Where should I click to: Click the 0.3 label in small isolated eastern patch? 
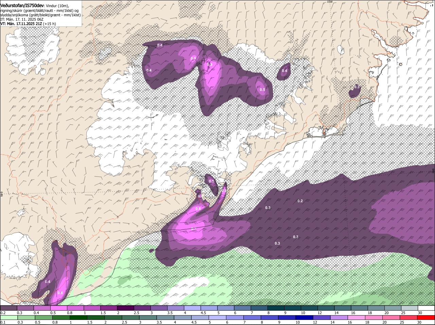(x=357, y=87)
